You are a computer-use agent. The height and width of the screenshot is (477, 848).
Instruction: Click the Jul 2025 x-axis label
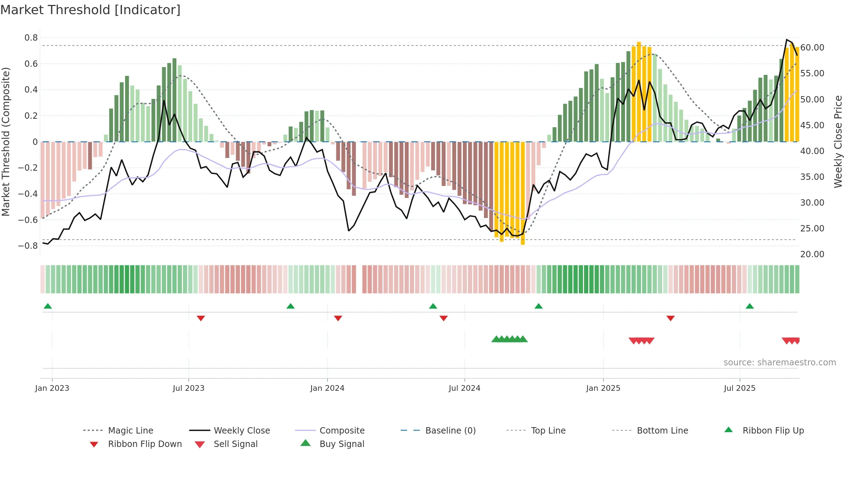tap(740, 388)
